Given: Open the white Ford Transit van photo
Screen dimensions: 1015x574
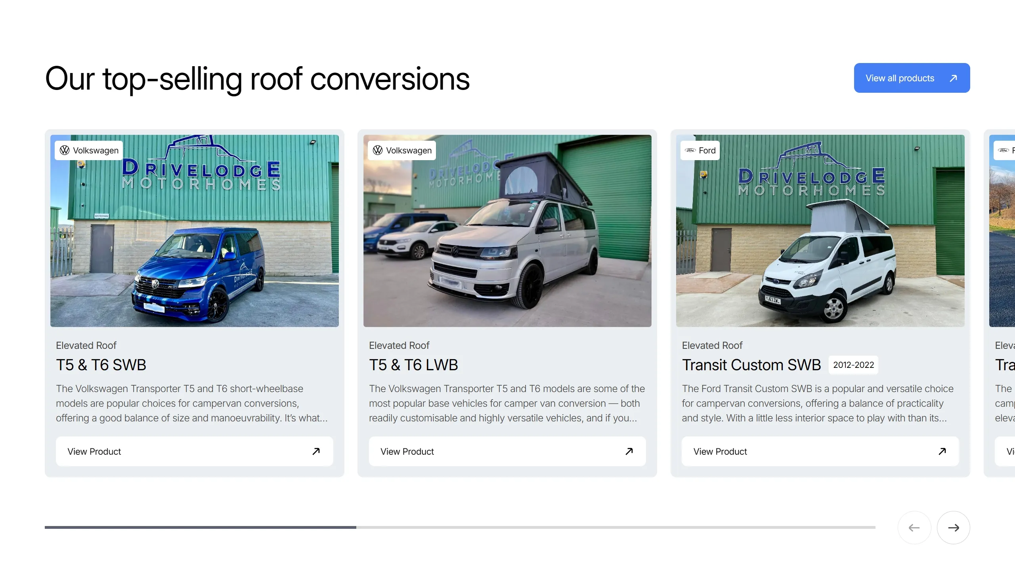Looking at the screenshot, I should click(820, 246).
